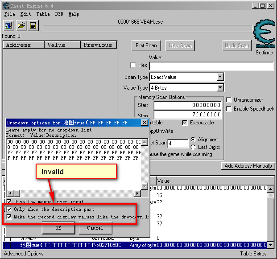The width and height of the screenshot is (277, 259).
Task: Toggle Only show the description part
Action: tap(9, 209)
